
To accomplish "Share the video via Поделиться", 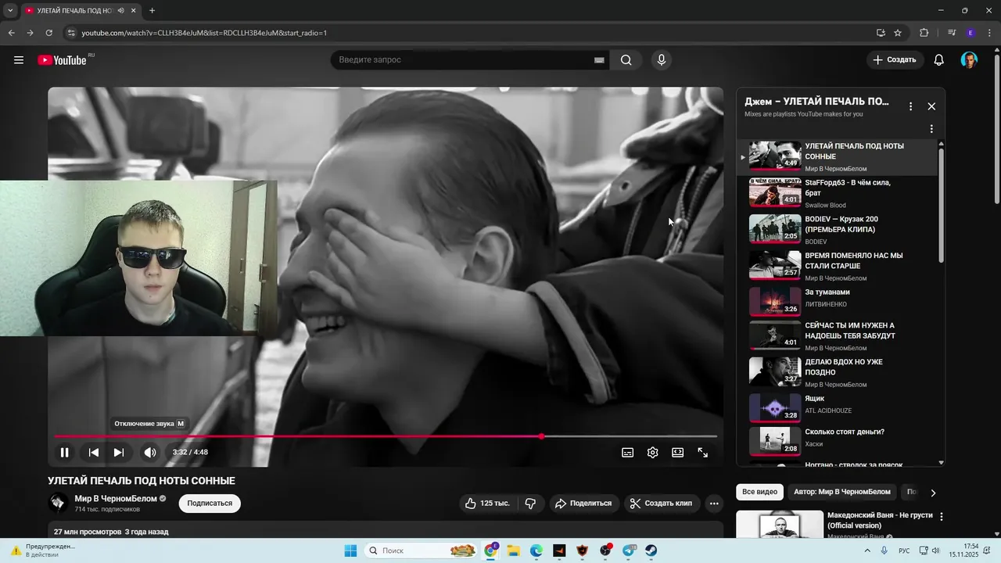I will point(583,504).
